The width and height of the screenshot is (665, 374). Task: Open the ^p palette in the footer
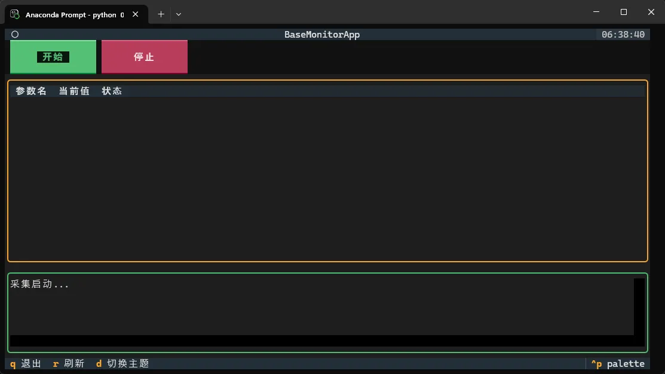[x=618, y=363]
